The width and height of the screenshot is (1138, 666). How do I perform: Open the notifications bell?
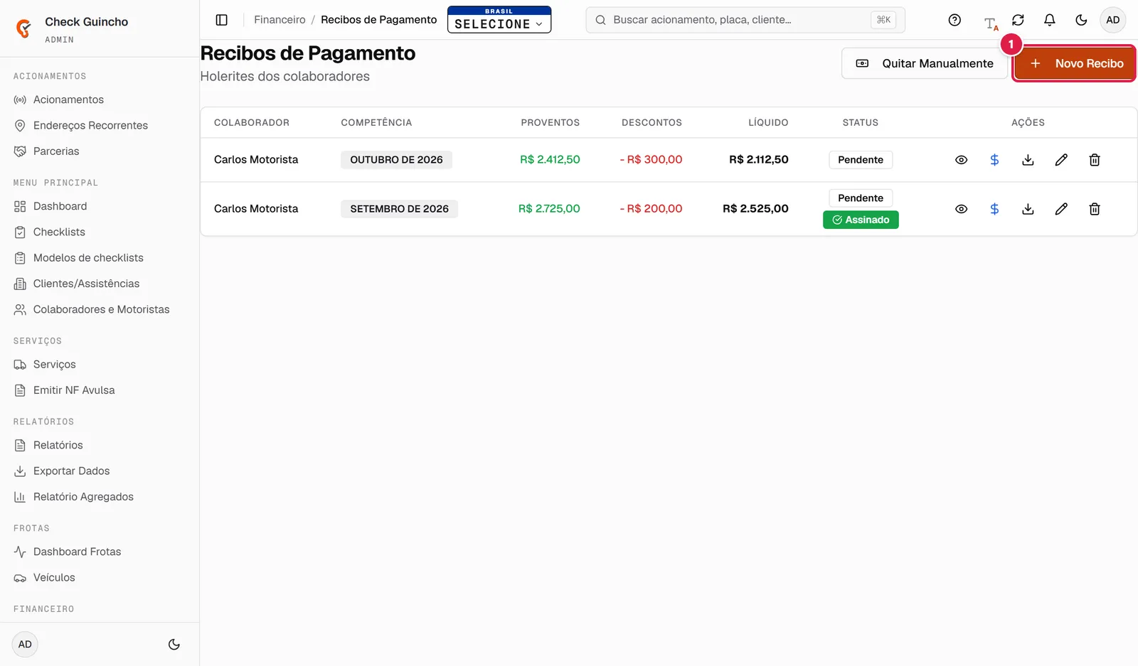coord(1049,20)
